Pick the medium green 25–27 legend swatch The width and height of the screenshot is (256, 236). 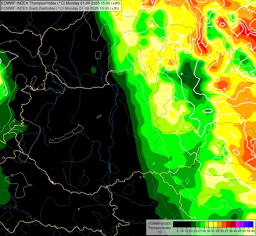pos(198,224)
